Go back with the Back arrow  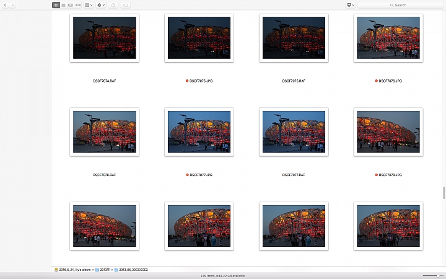[6, 5]
